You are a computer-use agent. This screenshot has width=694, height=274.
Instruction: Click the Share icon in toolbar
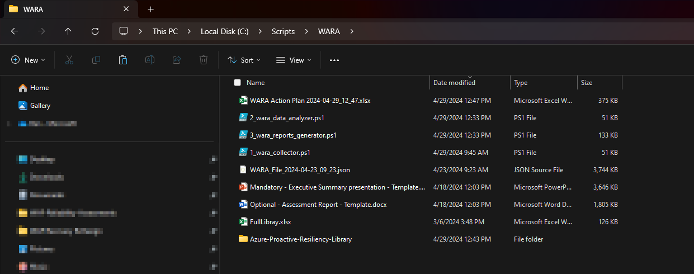pyautogui.click(x=177, y=60)
